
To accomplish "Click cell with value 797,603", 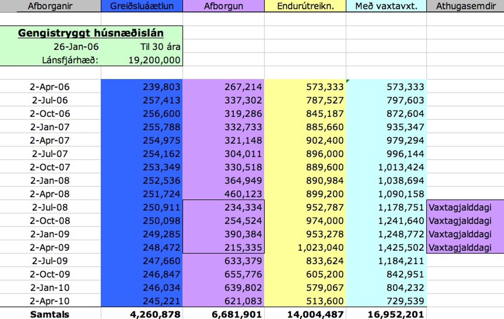I will 386,100.
